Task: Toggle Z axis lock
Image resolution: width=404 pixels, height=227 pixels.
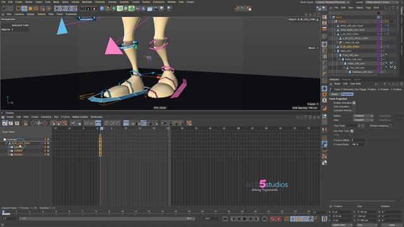Action: pos(69,8)
